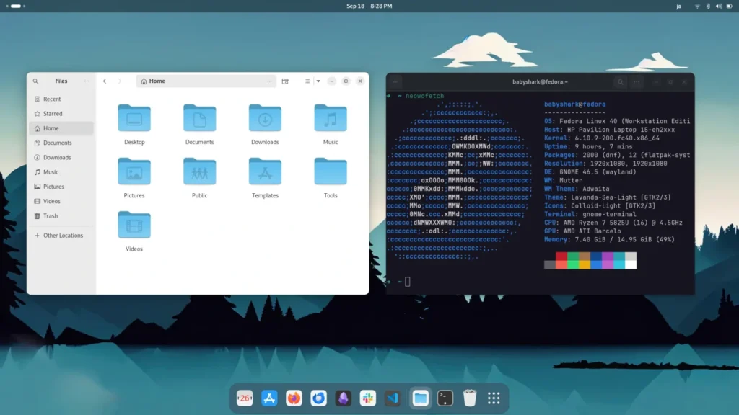Click the OS: Fedora Linux 40 line

[x=617, y=121]
